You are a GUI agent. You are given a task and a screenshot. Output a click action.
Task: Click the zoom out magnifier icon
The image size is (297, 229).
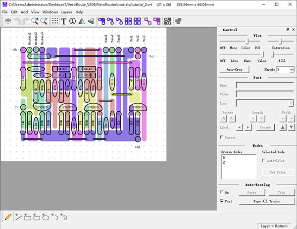click(x=44, y=21)
